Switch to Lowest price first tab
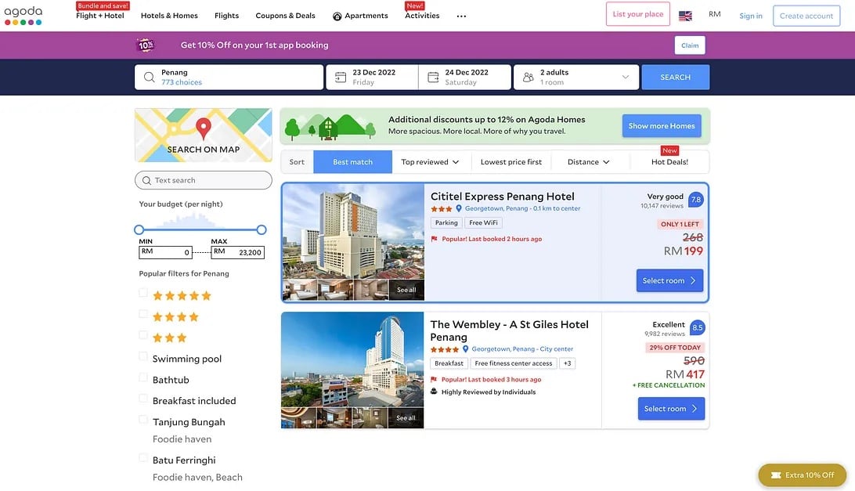The image size is (855, 491). (510, 162)
